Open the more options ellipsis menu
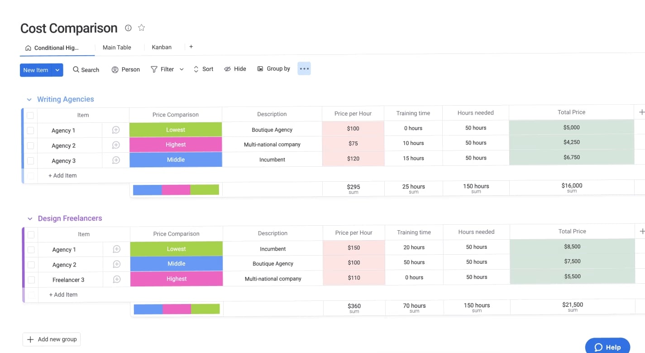Screen dimensions: 645x353 [304, 68]
